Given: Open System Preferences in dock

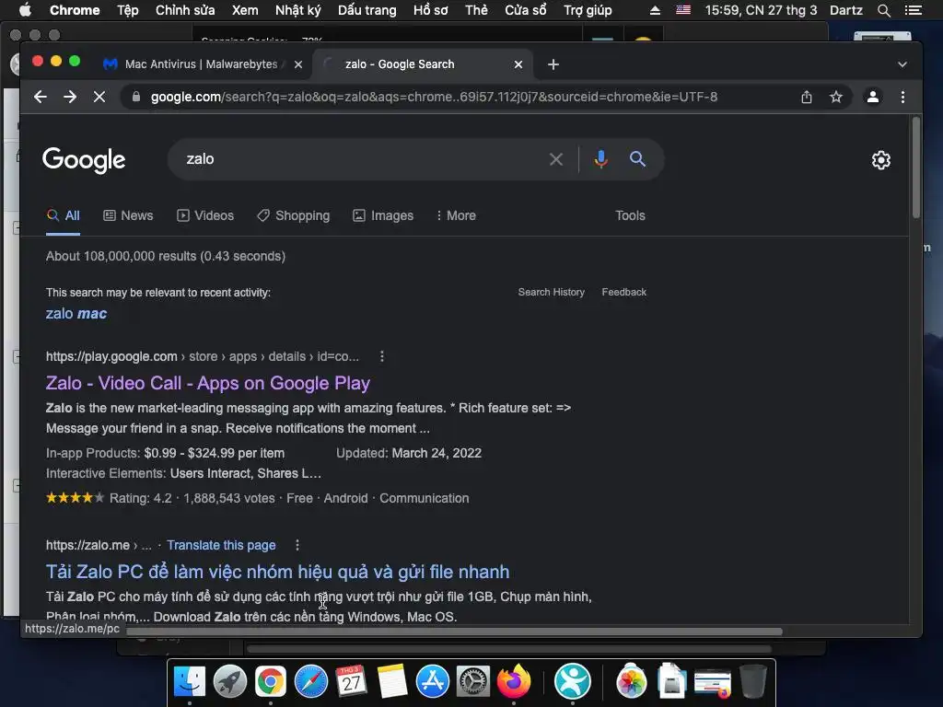Looking at the screenshot, I should 472,682.
